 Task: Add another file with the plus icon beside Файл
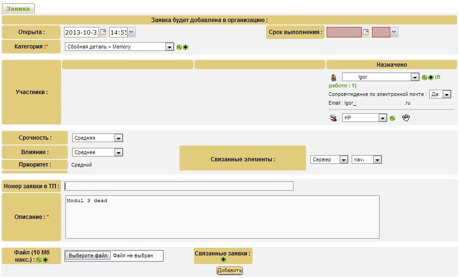(x=45, y=260)
